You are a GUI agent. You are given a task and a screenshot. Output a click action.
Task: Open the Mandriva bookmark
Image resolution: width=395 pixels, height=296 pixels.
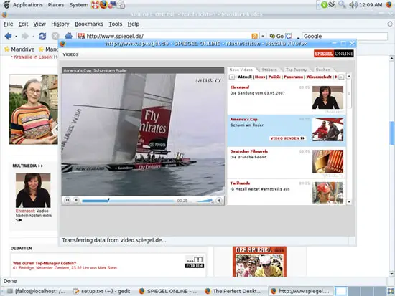pyautogui.click(x=19, y=49)
